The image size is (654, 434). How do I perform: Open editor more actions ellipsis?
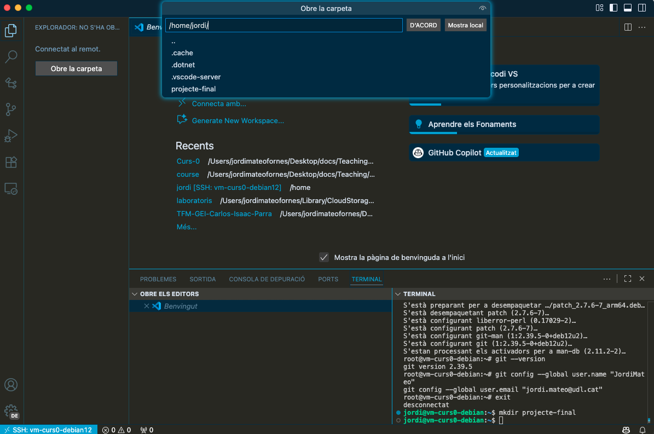[642, 27]
